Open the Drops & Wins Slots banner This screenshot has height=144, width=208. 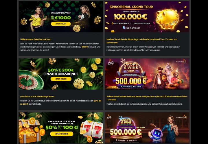click(x=147, y=74)
